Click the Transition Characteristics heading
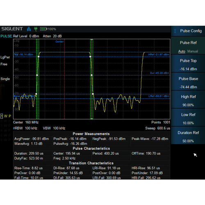The height and width of the screenshot is (205, 205). coord(91,163)
